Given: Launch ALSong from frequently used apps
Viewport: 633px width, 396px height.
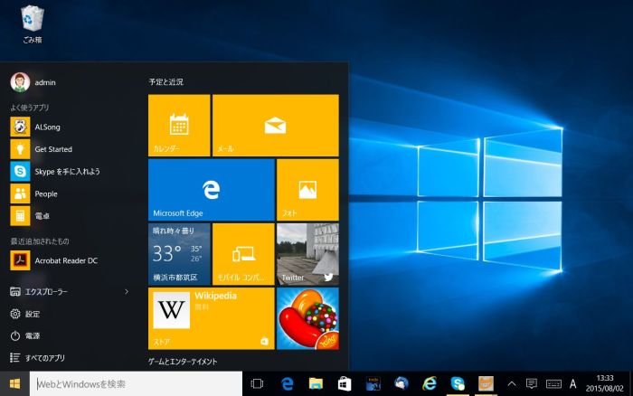Looking at the screenshot, I should pos(47,127).
